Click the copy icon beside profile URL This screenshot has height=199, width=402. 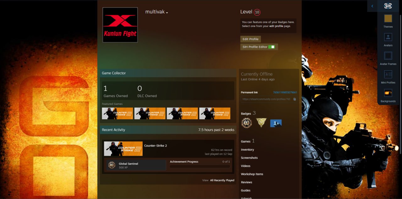pyautogui.click(x=294, y=99)
